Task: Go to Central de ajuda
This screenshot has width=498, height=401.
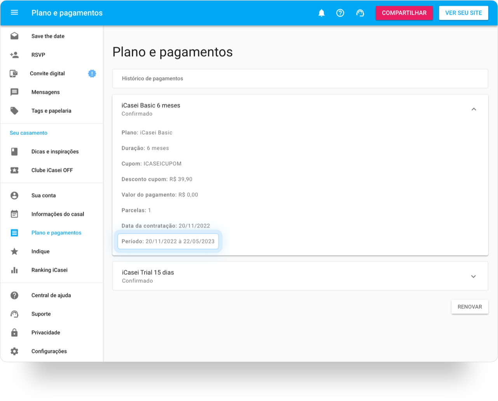Action: pos(51,295)
